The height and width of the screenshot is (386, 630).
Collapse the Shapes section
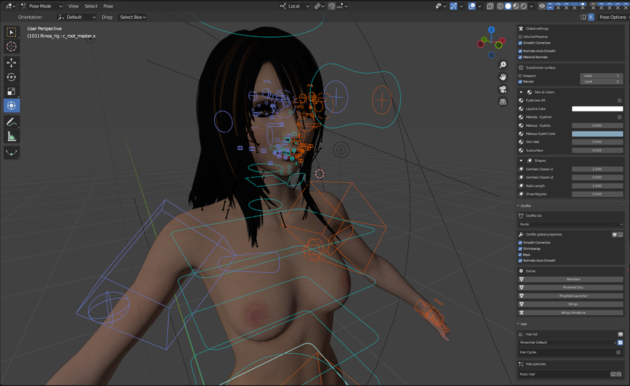pos(521,160)
